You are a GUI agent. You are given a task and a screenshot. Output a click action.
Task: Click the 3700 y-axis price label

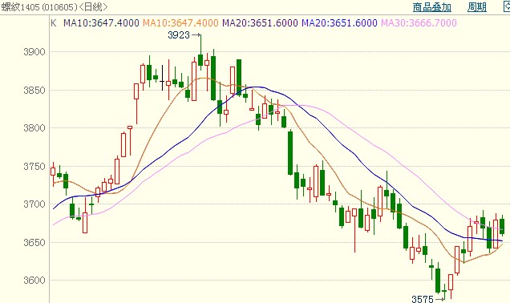(34, 204)
